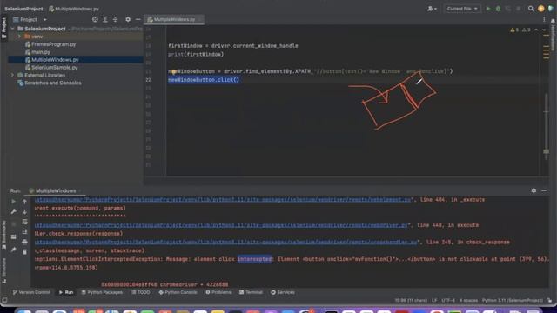Click the Python interpreter status bar entry
The image size is (557, 313).
[513, 301]
